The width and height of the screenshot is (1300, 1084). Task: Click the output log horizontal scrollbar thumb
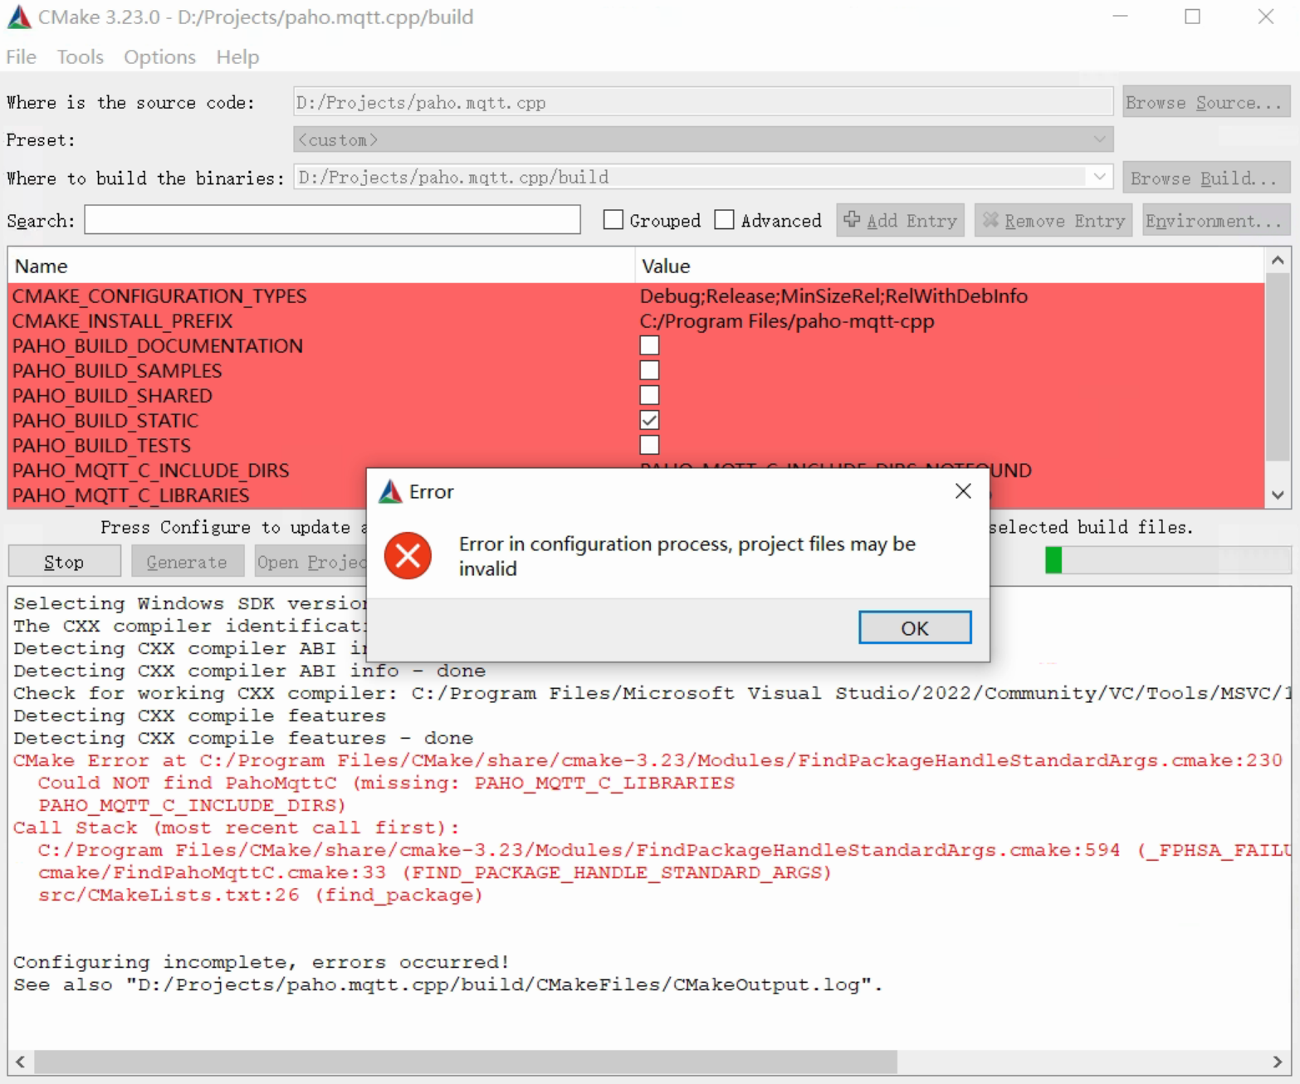[465, 1062]
